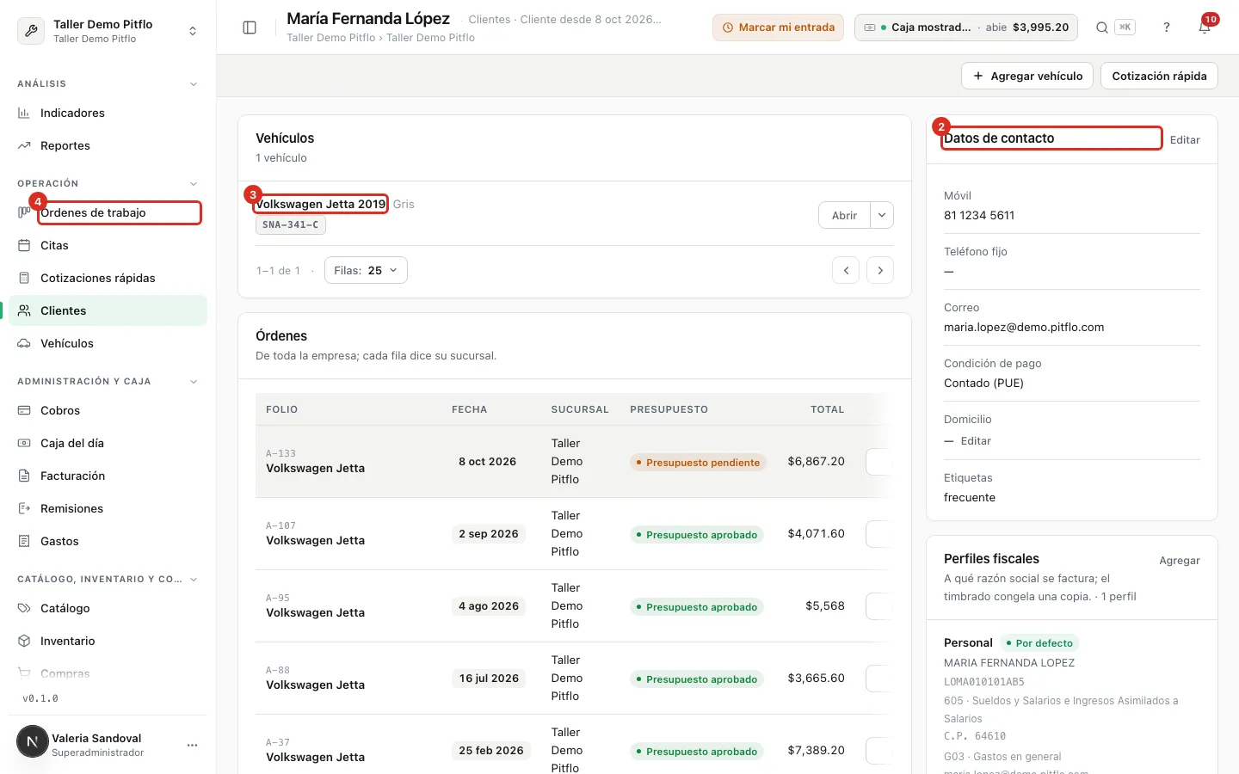Collapse the ANÁLISIS sidebar section
The height and width of the screenshot is (774, 1239).
(x=194, y=83)
